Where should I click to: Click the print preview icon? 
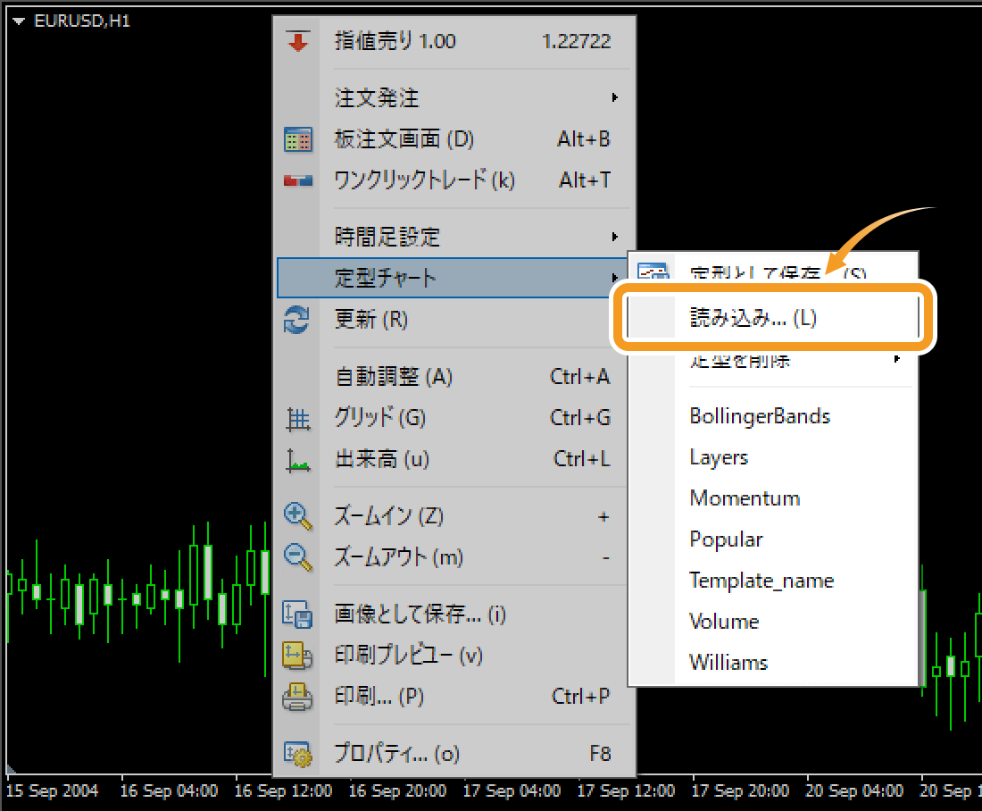pyautogui.click(x=298, y=656)
